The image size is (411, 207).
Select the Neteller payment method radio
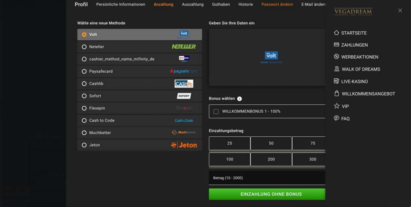(x=84, y=47)
